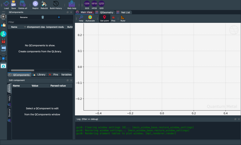
Task: Click the red plug pins sidebar icon
Action: coord(4,41)
